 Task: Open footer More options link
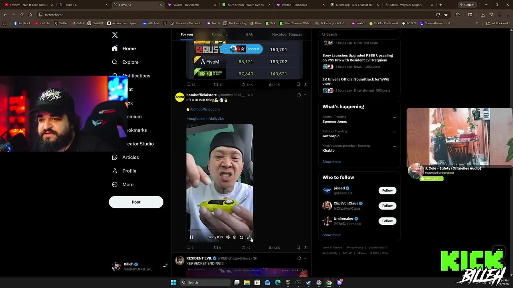pyautogui.click(x=362, y=253)
